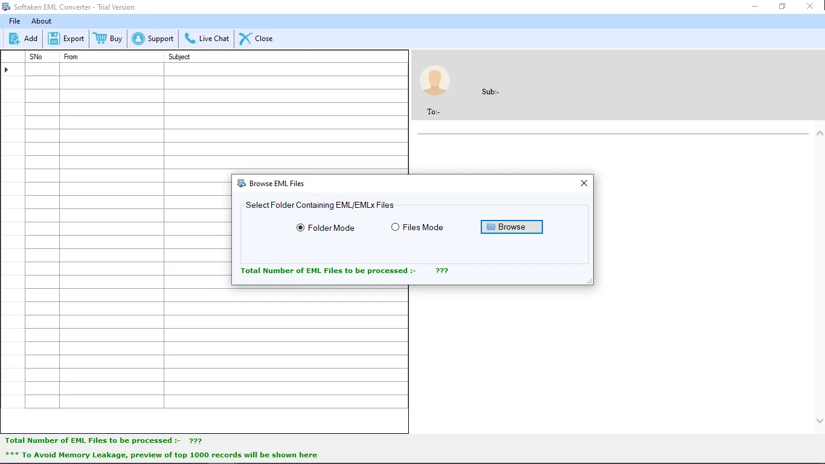
Task: Close the Browse EML Files dialog
Action: pyautogui.click(x=584, y=183)
